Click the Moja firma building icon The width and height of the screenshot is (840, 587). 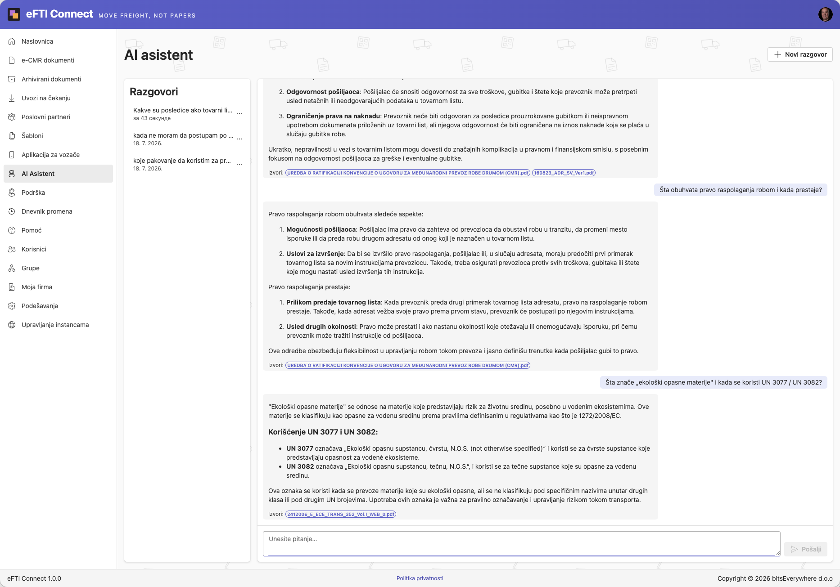12,287
